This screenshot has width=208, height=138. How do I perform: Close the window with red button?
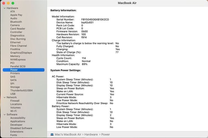pyautogui.click(x=4, y=3)
